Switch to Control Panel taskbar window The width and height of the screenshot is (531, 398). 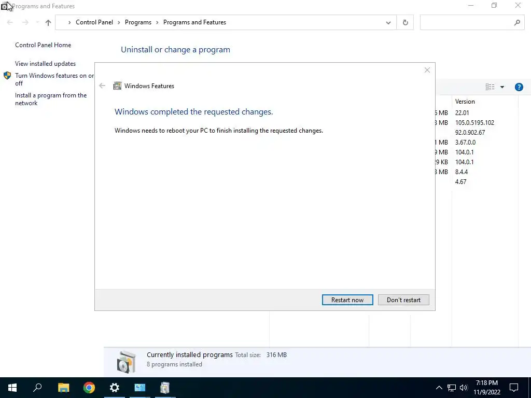tap(140, 388)
